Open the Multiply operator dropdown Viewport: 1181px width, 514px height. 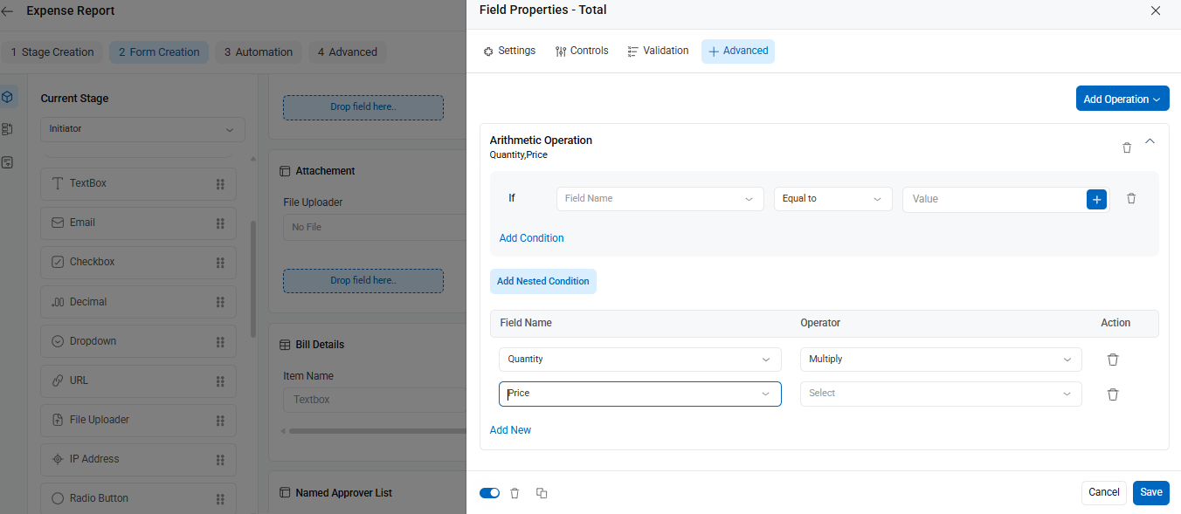coord(941,360)
